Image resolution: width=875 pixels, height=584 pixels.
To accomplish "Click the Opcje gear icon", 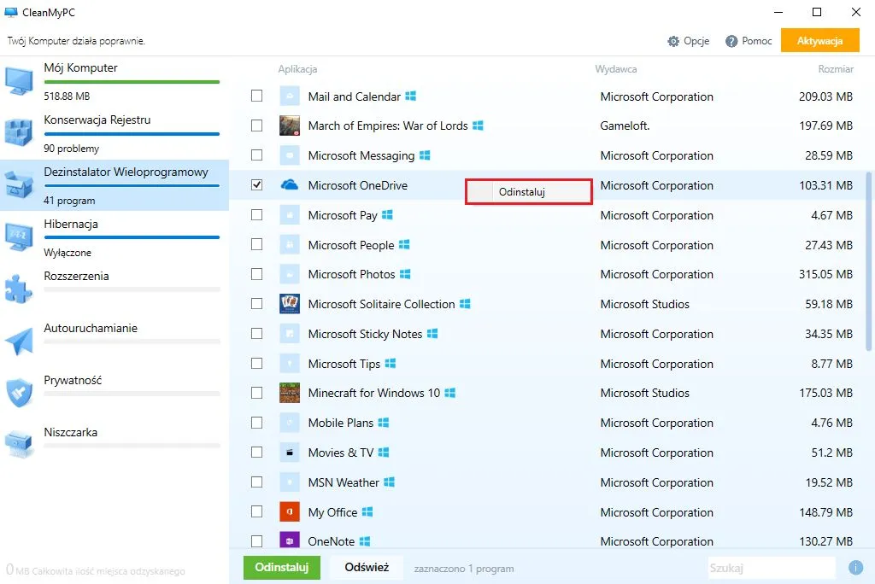I will point(673,40).
